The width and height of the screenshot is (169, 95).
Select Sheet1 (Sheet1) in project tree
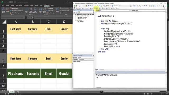click(x=83, y=17)
